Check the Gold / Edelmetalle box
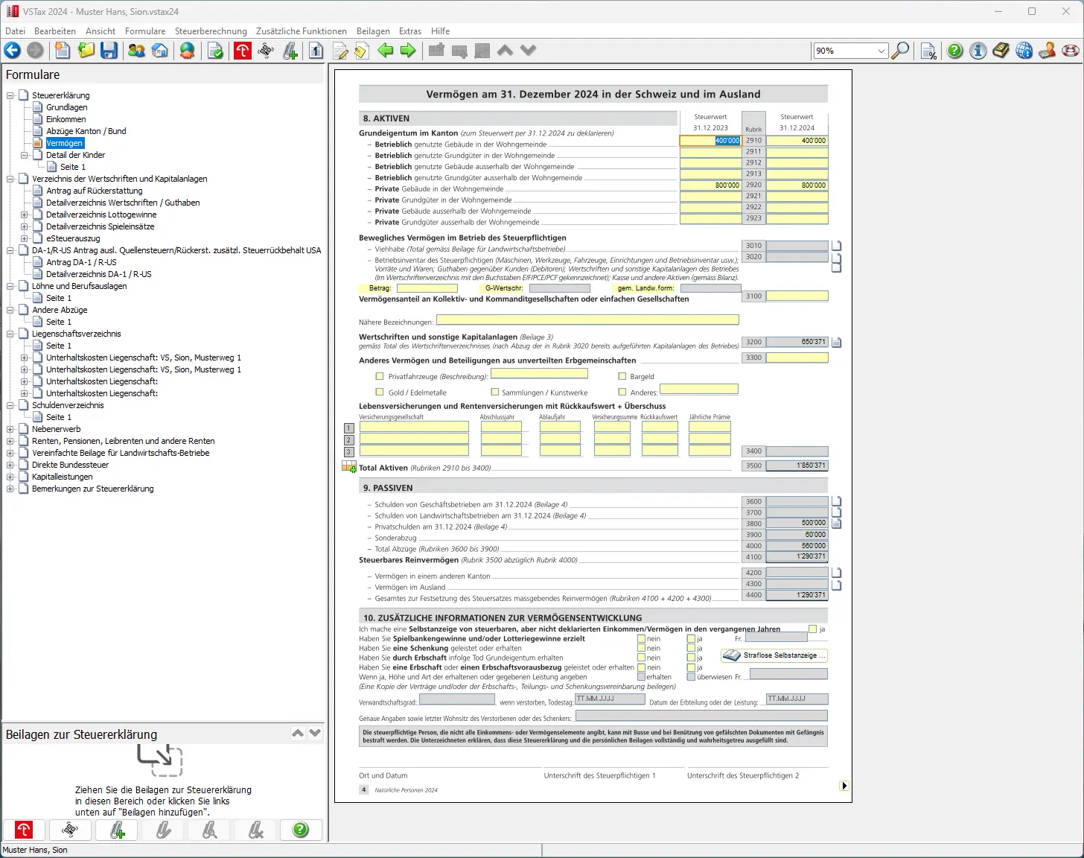The image size is (1084, 858). 380,393
